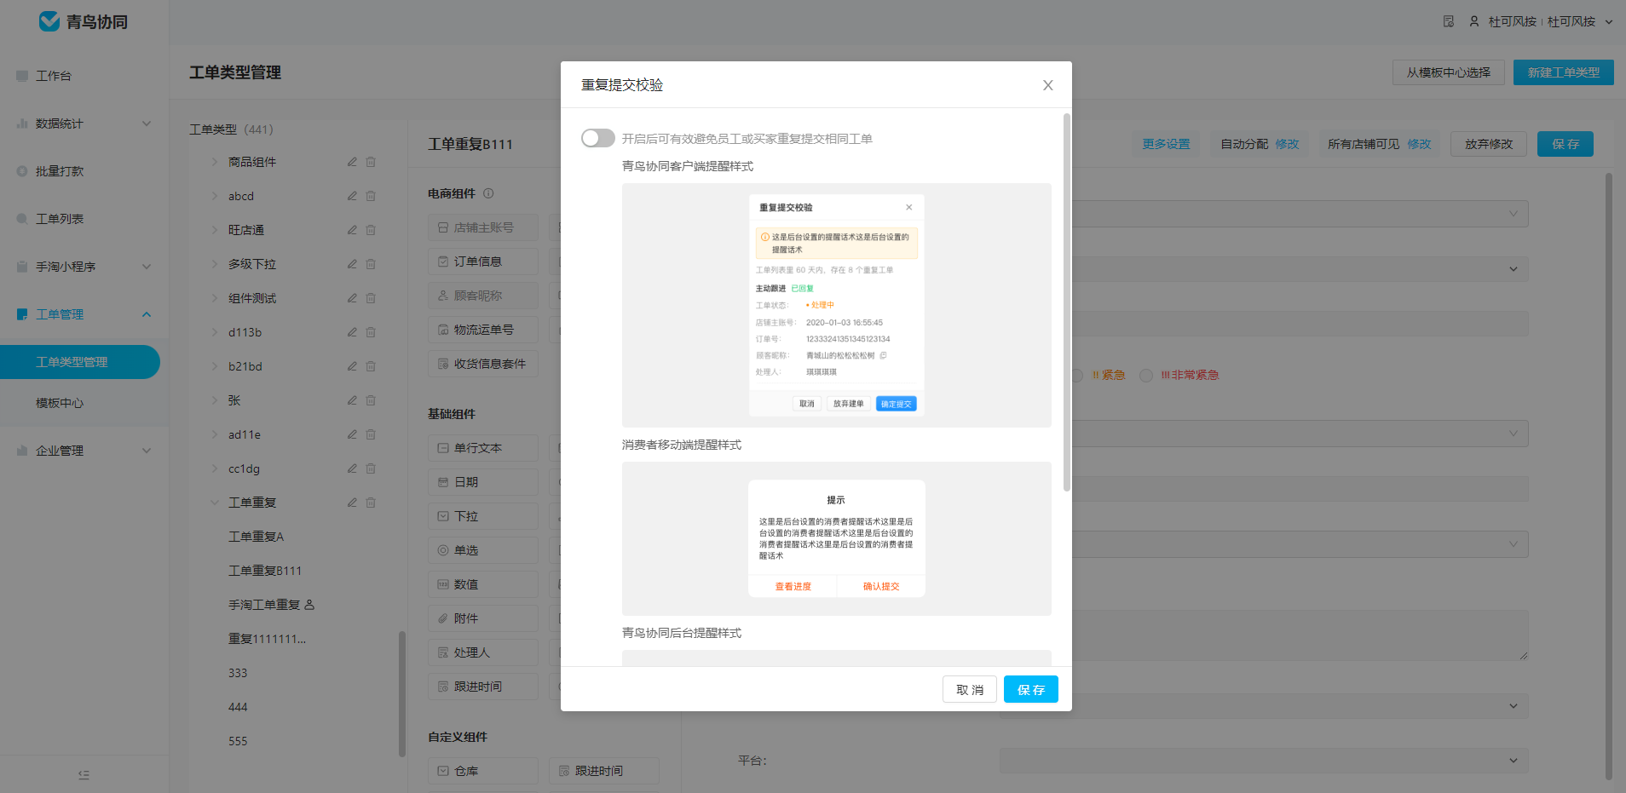Screen dimensions: 1626x793
Task: Expand 数据统计 sidebar menu chevron
Action: click(147, 124)
